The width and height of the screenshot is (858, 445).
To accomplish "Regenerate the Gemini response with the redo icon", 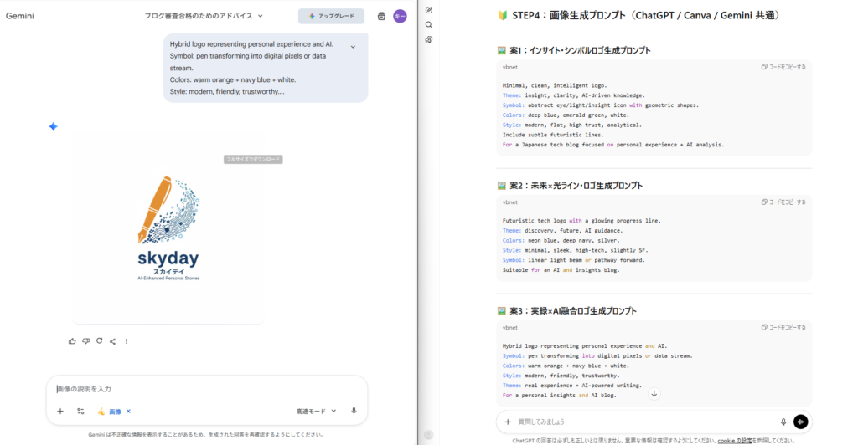I will click(99, 341).
